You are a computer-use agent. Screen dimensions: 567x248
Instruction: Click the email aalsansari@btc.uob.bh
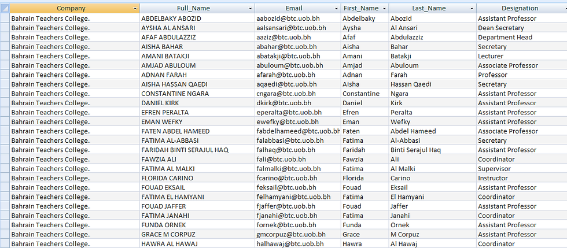298,28
